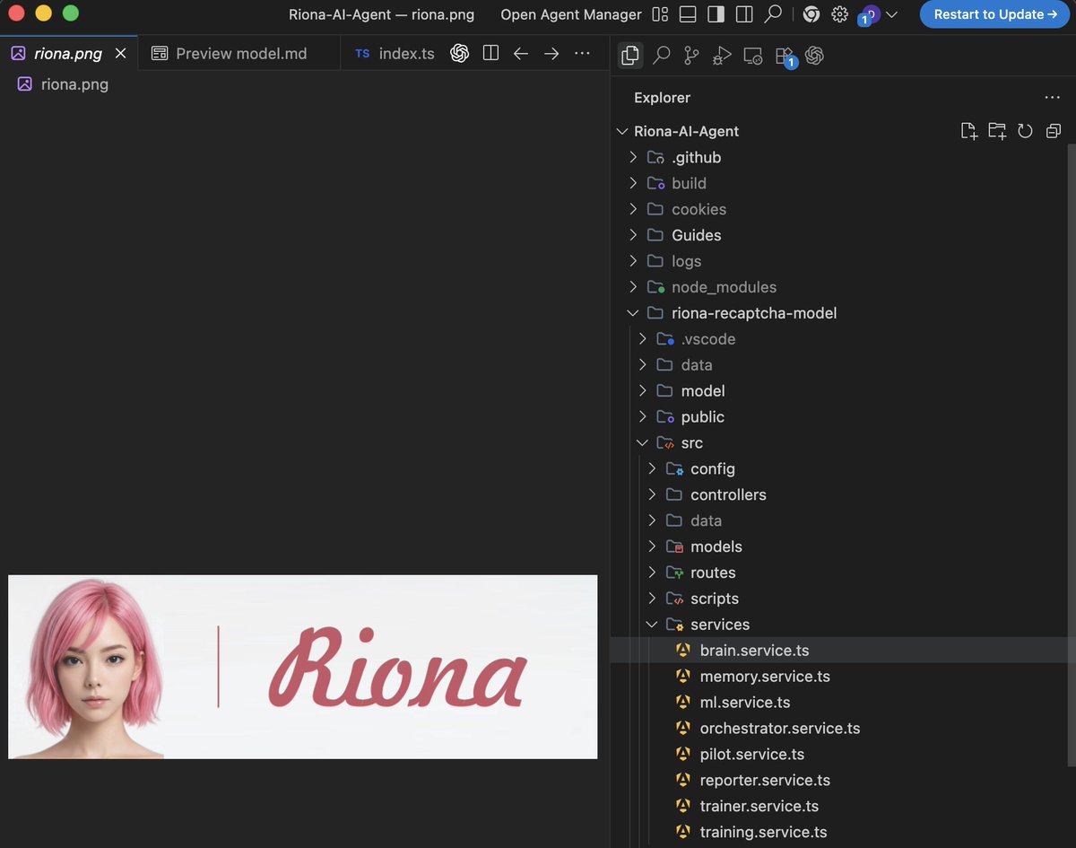The width and height of the screenshot is (1076, 848).
Task: Open the dropdown next to account avatar
Action: (x=892, y=14)
